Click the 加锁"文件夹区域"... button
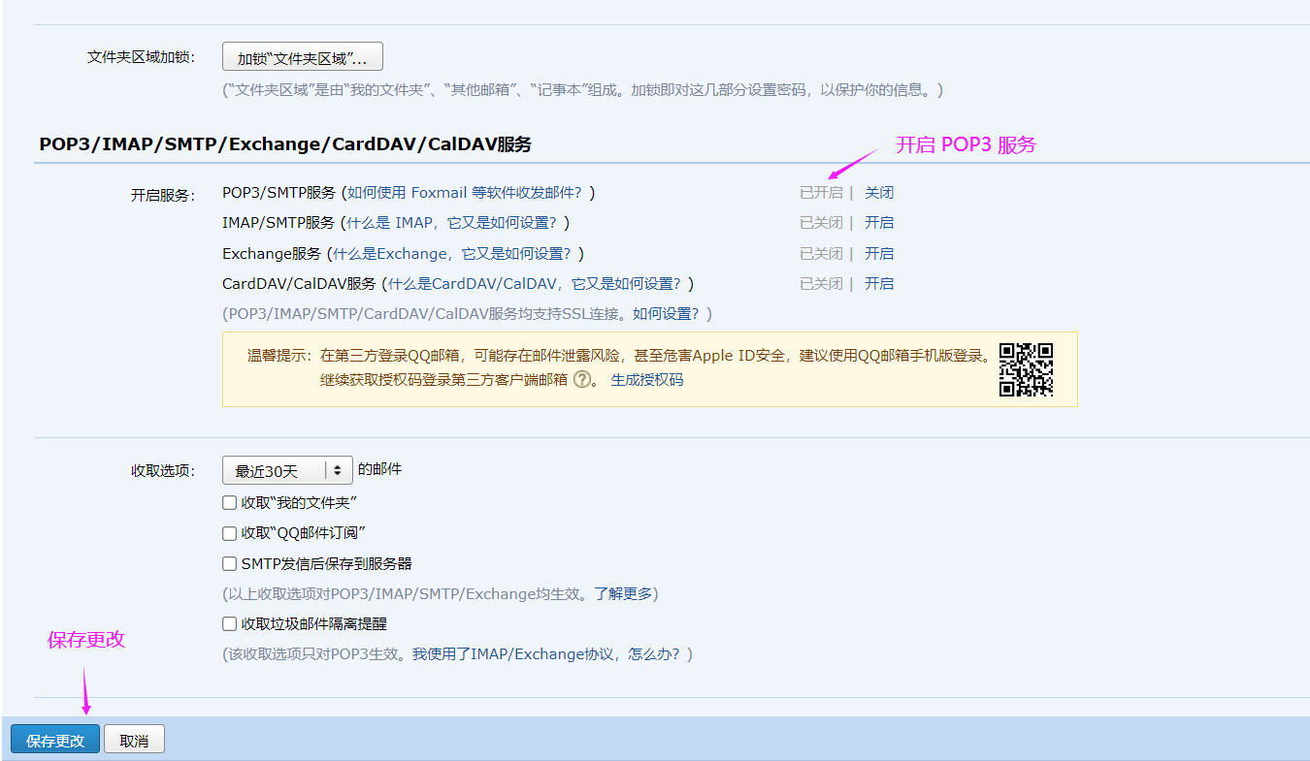1310x761 pixels. 303,57
